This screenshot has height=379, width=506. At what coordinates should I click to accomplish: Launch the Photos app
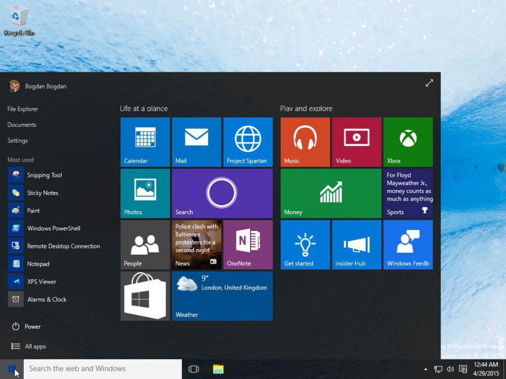tap(145, 193)
